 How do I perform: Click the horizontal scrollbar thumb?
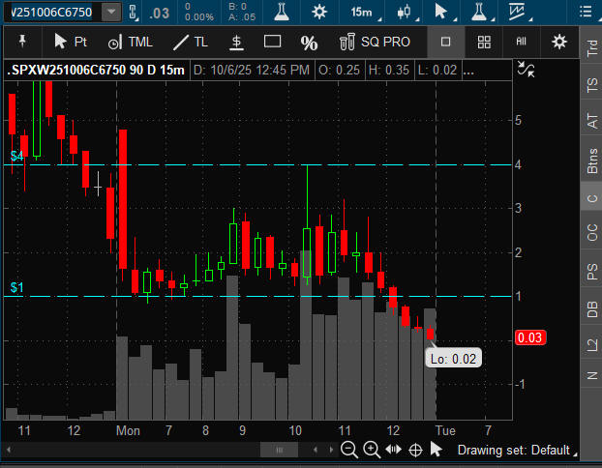[x=279, y=450]
